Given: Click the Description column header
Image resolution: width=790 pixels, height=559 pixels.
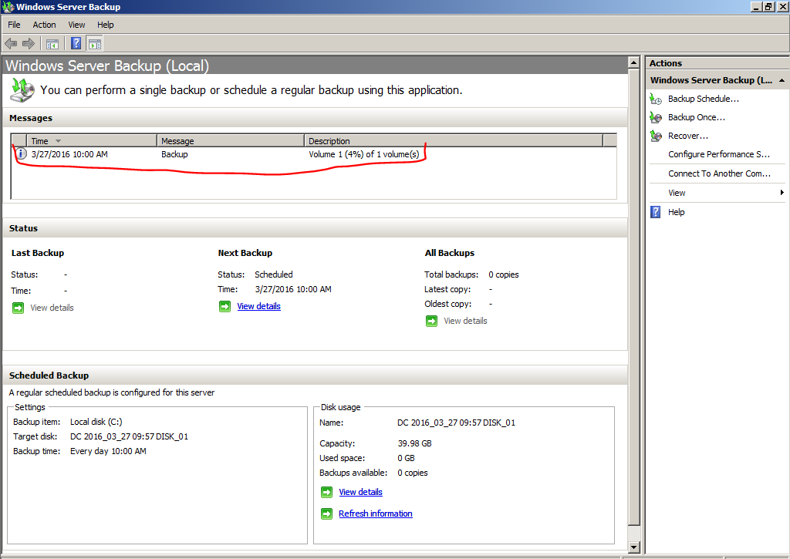Looking at the screenshot, I should coord(454,141).
